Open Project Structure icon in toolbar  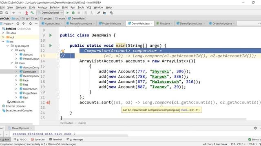click(x=104, y=13)
